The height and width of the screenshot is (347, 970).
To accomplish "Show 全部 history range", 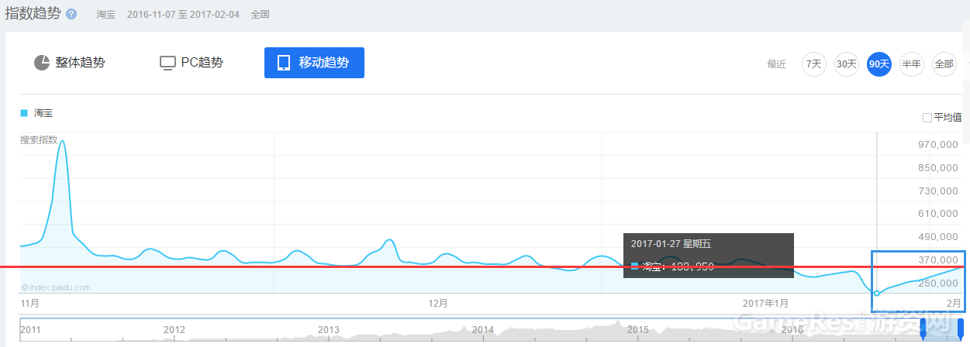I will 944,64.
